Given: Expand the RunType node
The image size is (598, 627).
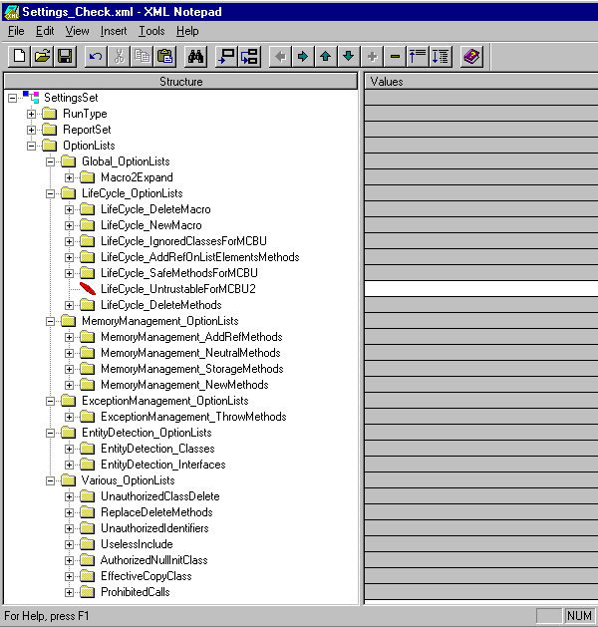Looking at the screenshot, I should (31, 114).
